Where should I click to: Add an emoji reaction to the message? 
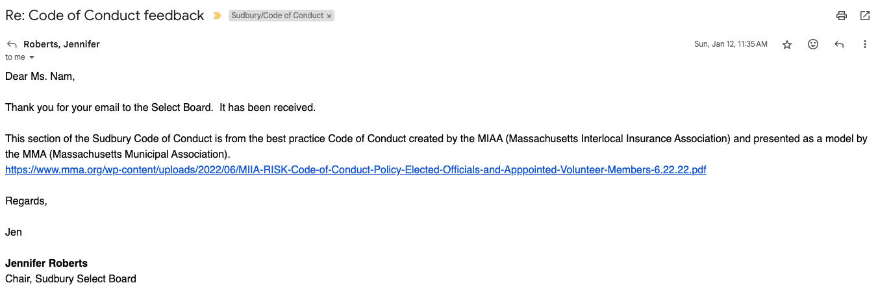[x=813, y=44]
